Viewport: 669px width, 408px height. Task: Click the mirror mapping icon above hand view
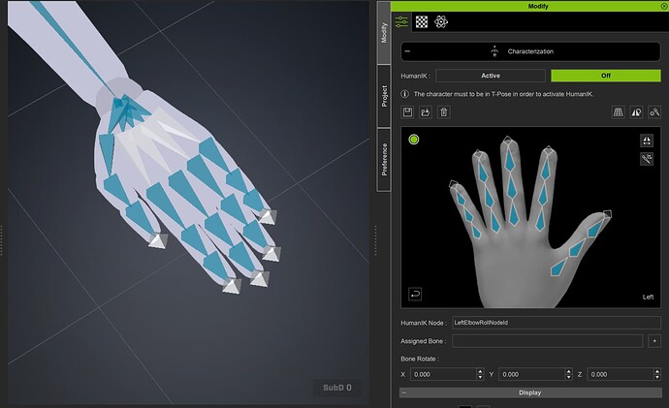tap(637, 112)
